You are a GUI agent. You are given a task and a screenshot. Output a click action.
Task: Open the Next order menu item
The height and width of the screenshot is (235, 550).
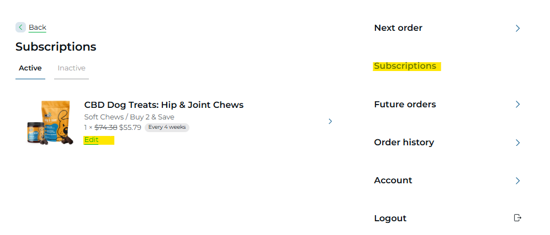pyautogui.click(x=398, y=28)
